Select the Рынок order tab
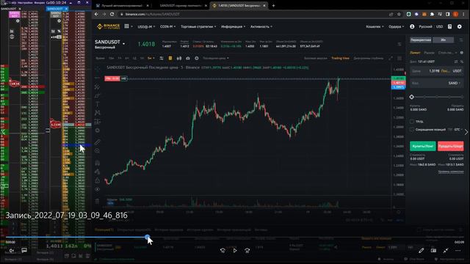The image size is (470, 264). [x=429, y=53]
